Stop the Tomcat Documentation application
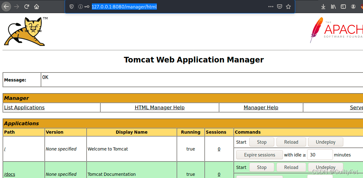Screen dimensions: 363x178 (x=261, y=167)
